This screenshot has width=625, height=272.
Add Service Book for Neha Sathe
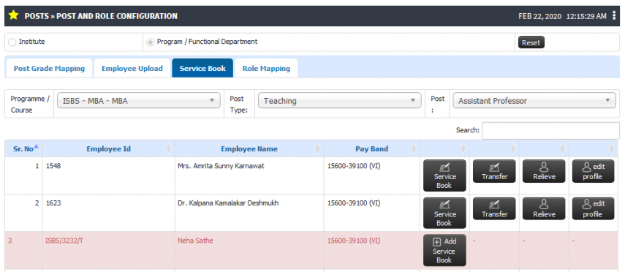444,250
